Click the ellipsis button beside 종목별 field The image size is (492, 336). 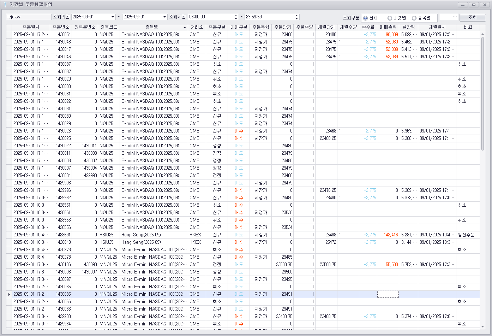pyautogui.click(x=455, y=17)
